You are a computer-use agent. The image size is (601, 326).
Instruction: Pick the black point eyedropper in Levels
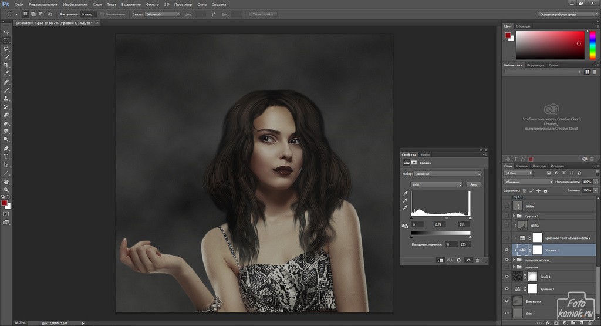(x=405, y=193)
